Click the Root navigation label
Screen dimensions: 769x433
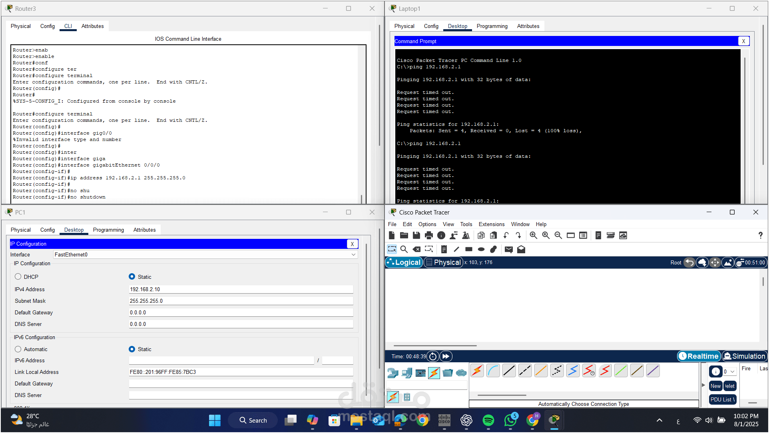pyautogui.click(x=676, y=262)
